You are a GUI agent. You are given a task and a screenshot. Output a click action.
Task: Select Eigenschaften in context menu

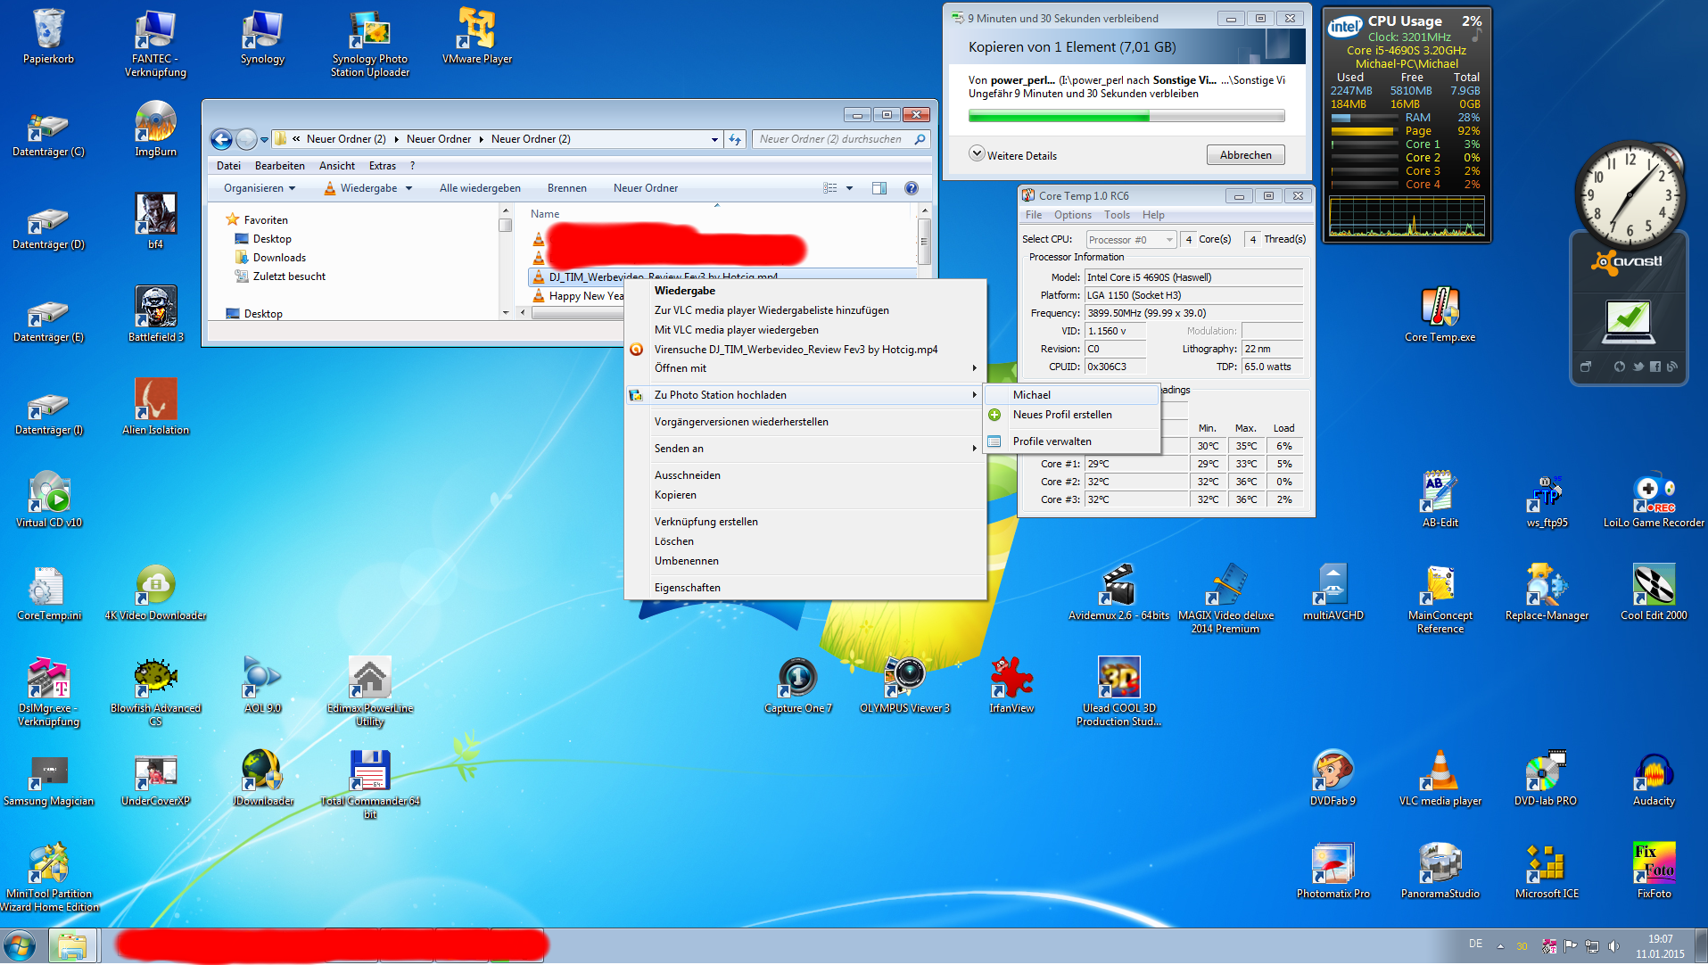click(687, 588)
